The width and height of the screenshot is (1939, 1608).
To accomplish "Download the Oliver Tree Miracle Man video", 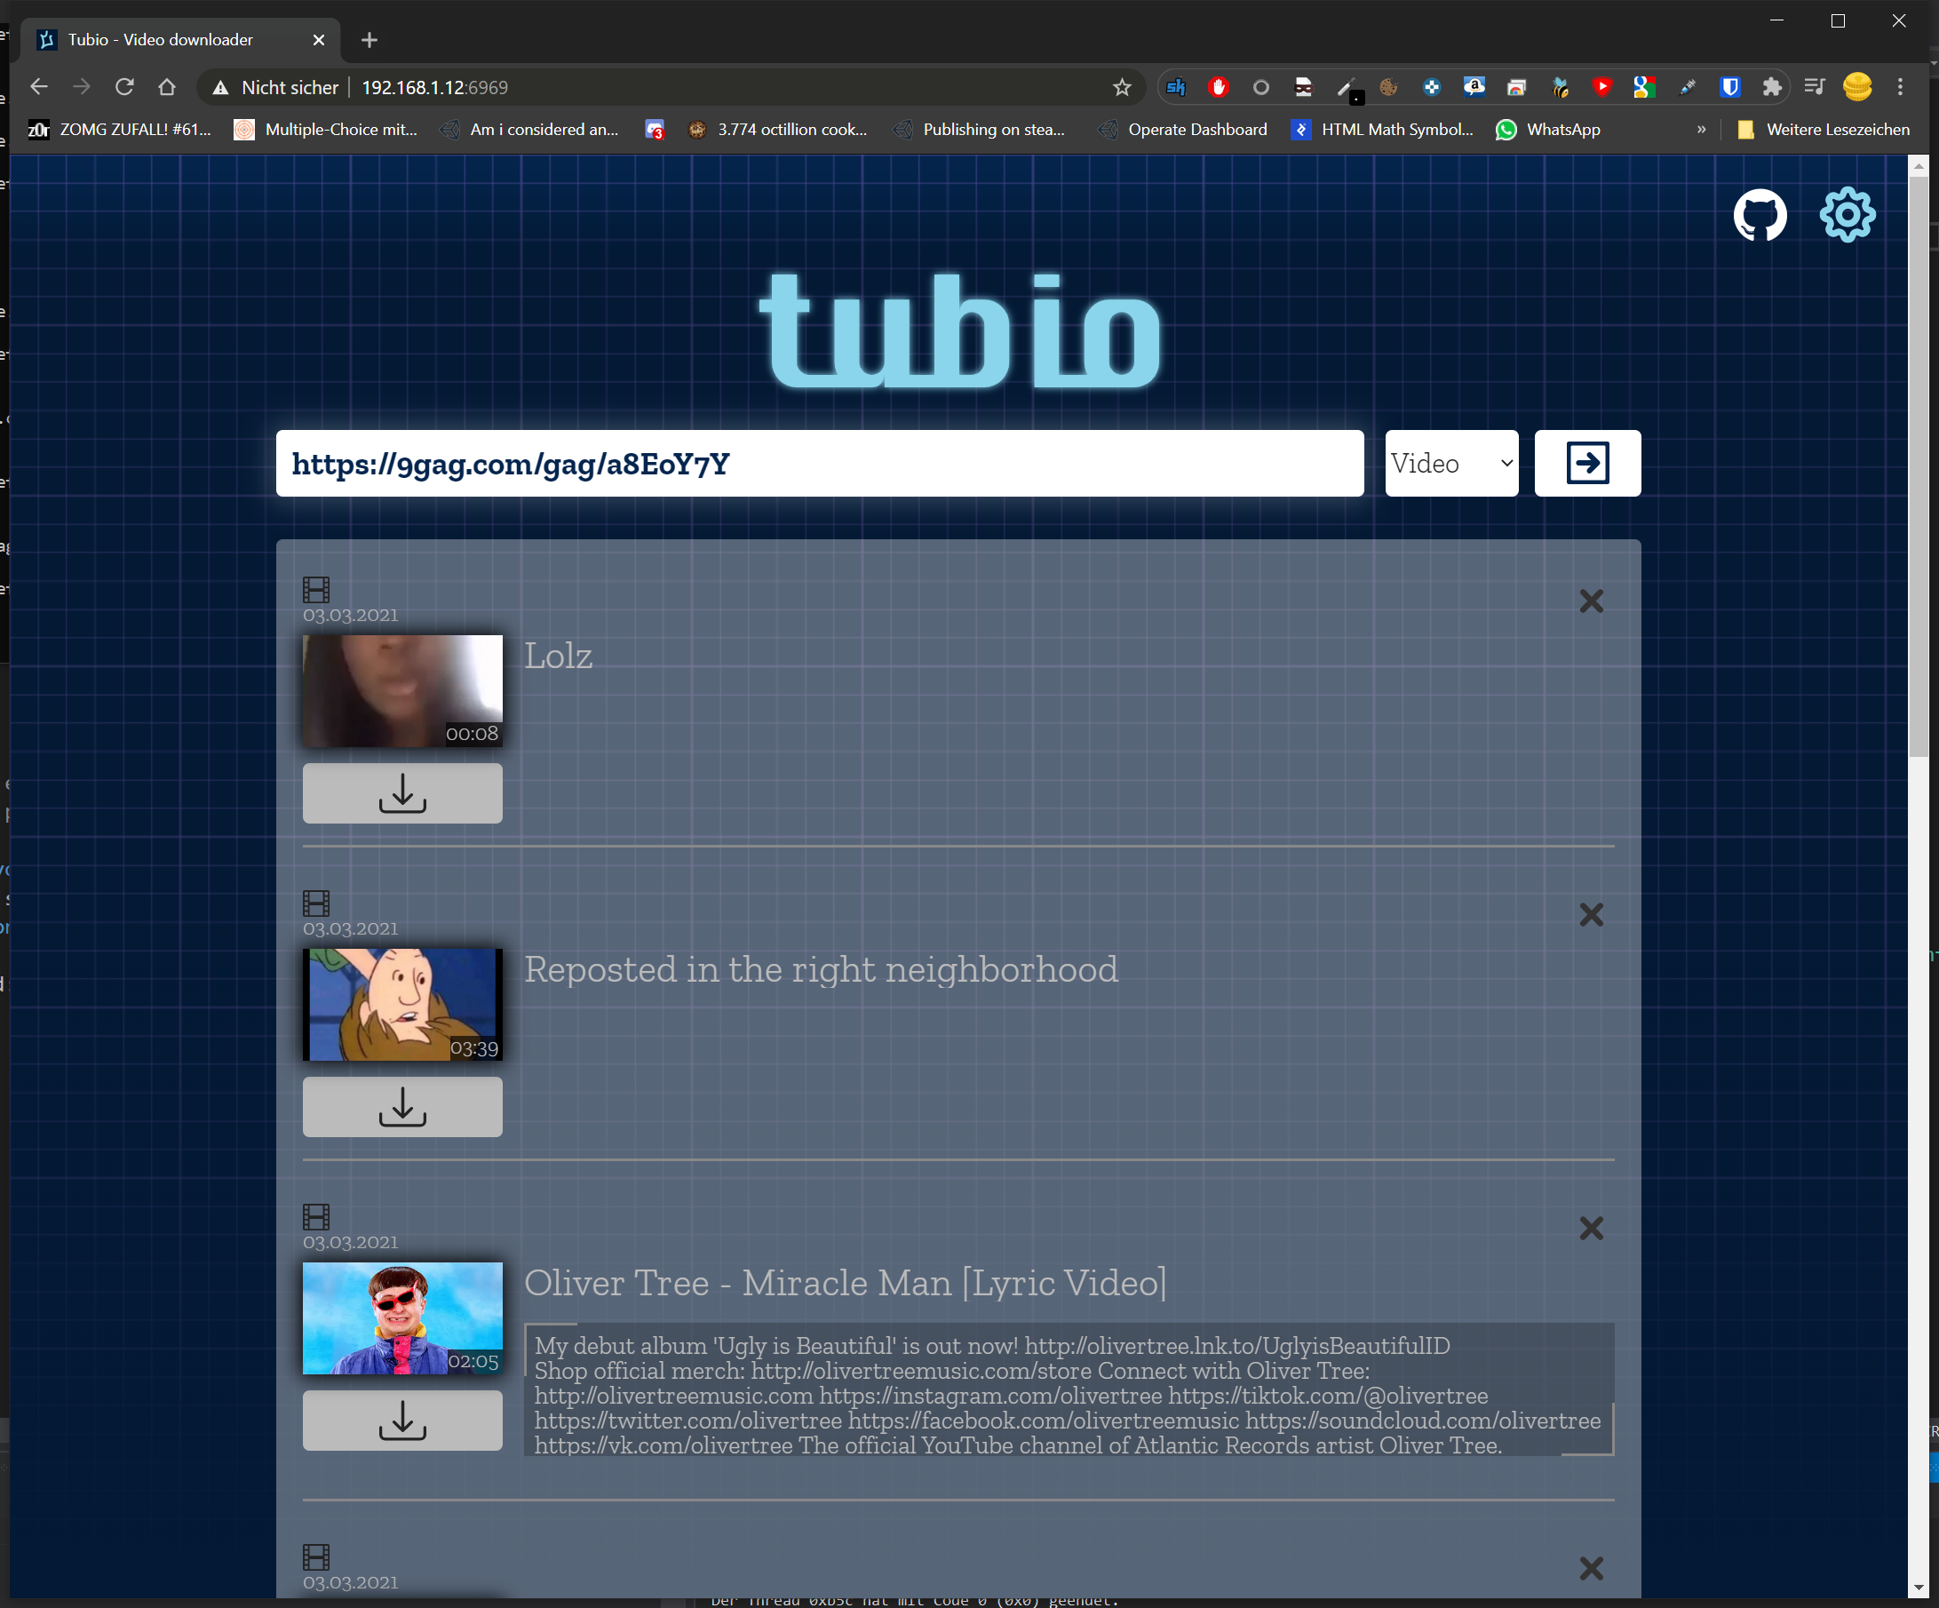I will click(402, 1420).
